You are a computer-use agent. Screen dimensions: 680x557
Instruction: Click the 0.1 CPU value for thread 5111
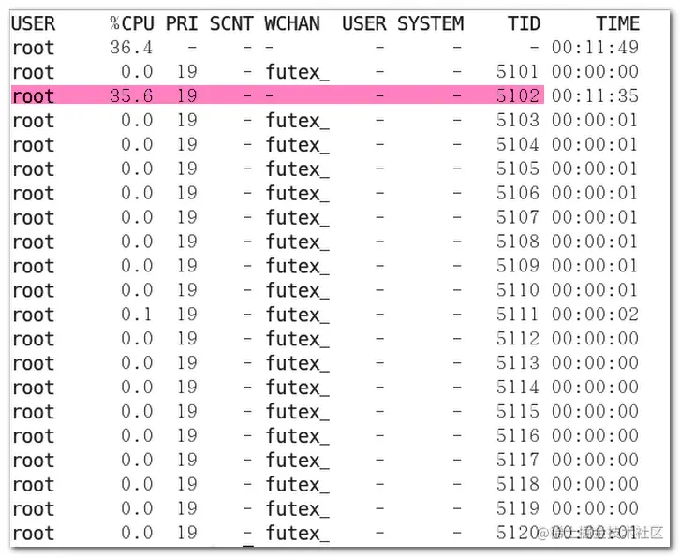[x=137, y=315]
